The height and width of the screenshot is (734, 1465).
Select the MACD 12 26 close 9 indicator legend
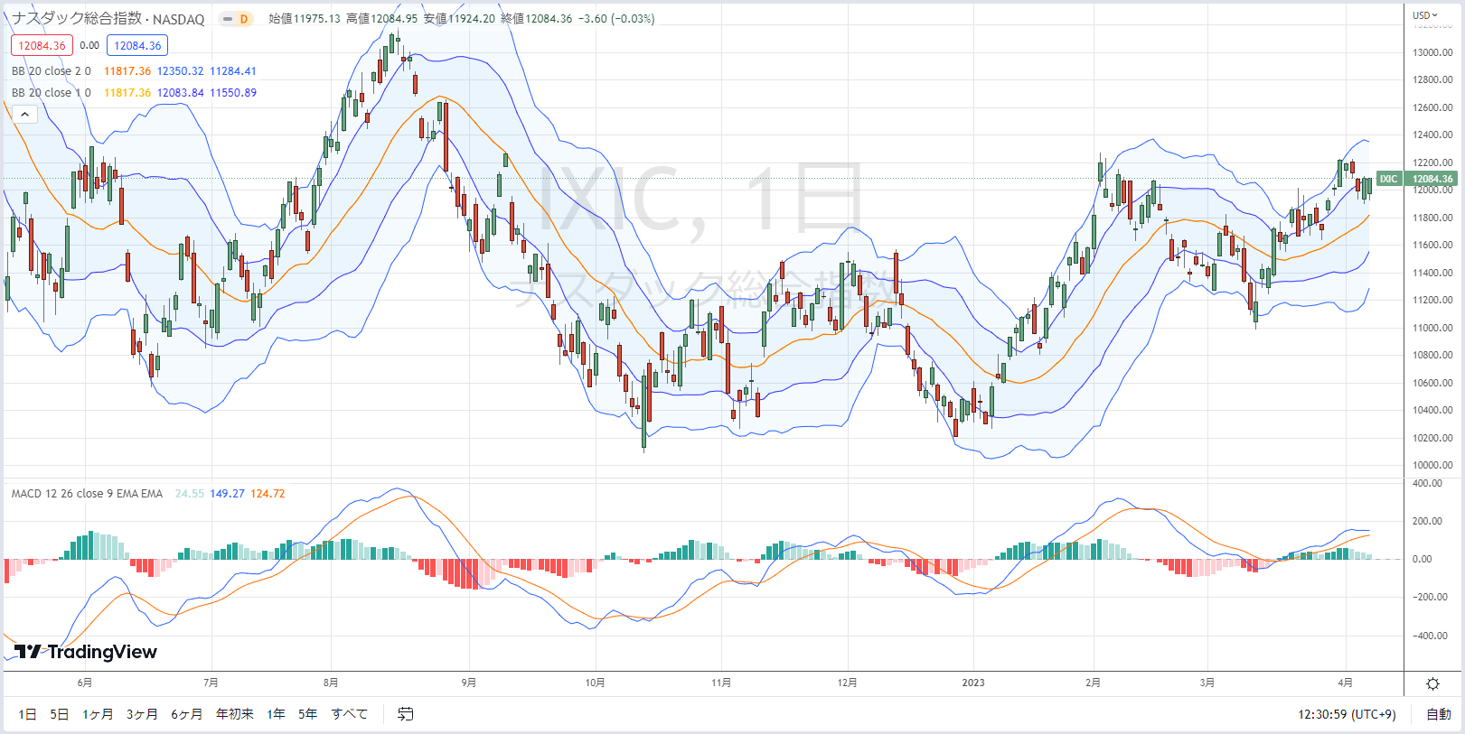[87, 494]
